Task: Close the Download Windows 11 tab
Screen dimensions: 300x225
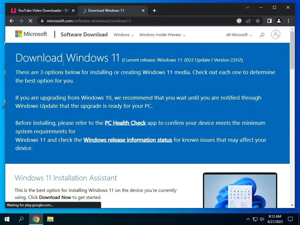Action: point(143,11)
